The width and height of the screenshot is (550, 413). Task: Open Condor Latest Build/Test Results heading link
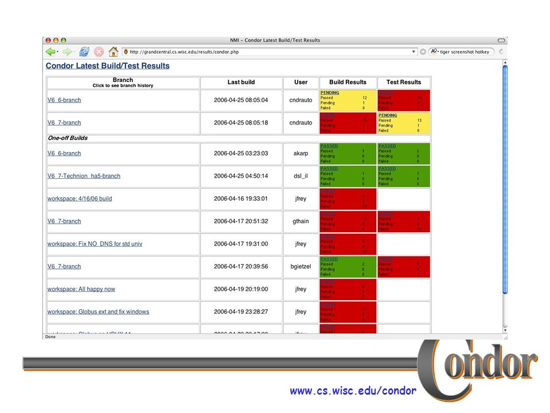[x=108, y=65]
